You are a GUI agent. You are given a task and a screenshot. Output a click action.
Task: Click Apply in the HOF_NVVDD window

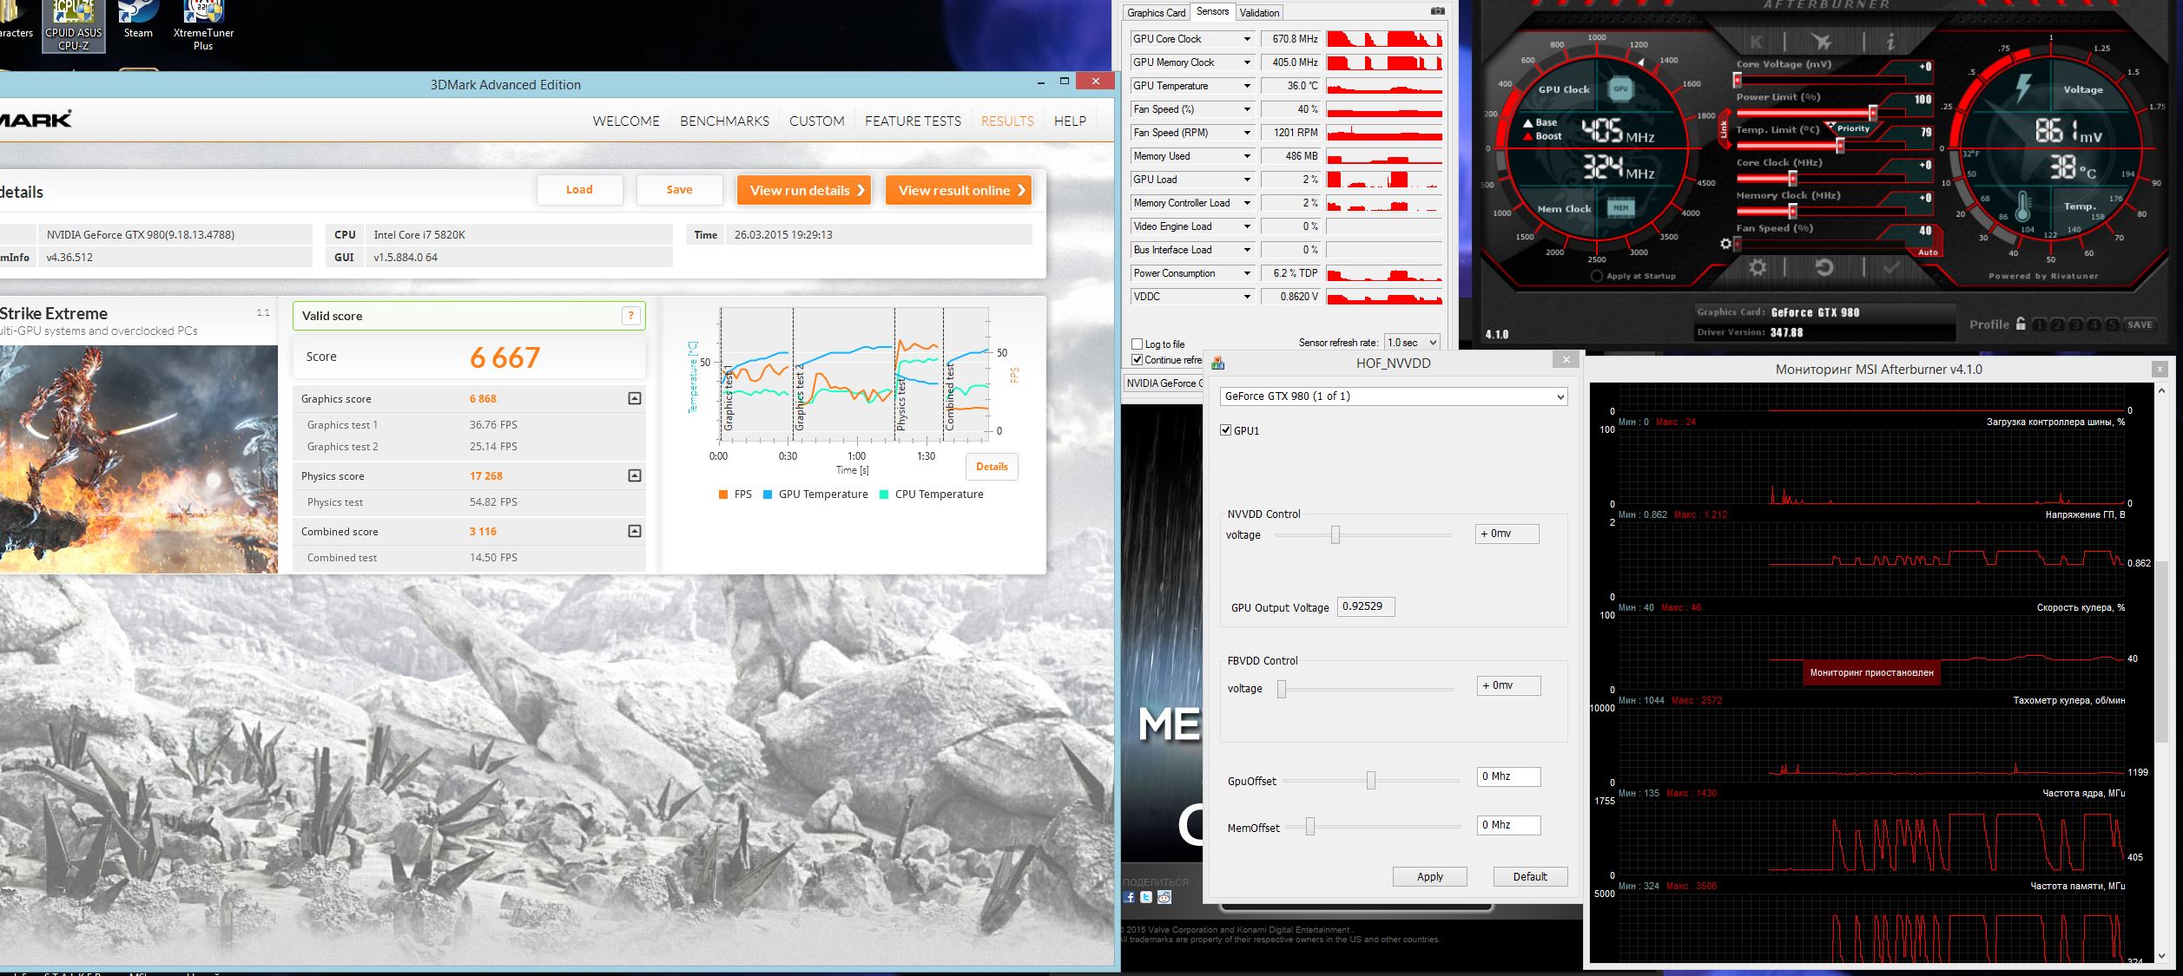1429,876
